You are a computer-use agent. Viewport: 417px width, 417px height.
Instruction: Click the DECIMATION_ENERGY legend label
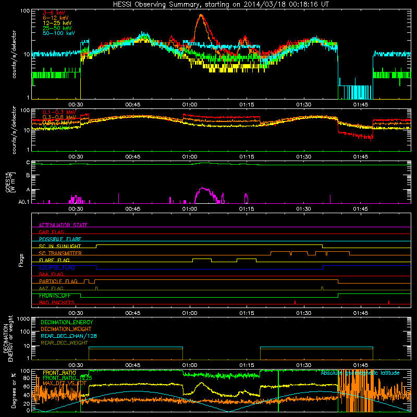point(67,322)
